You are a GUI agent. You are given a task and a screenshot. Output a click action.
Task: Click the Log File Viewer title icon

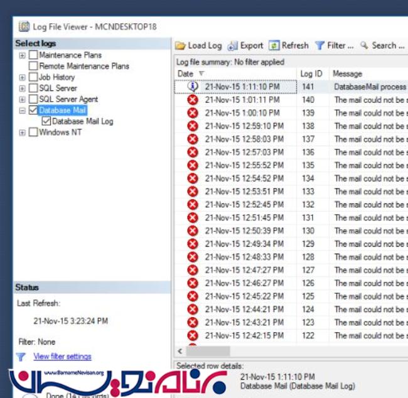(x=24, y=26)
